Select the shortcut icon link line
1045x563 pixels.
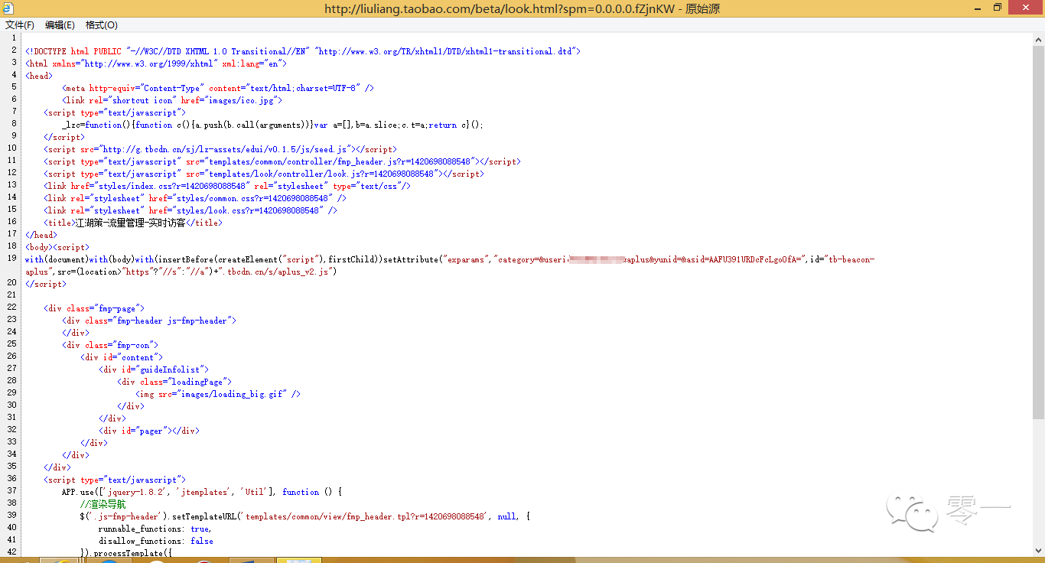coord(173,100)
